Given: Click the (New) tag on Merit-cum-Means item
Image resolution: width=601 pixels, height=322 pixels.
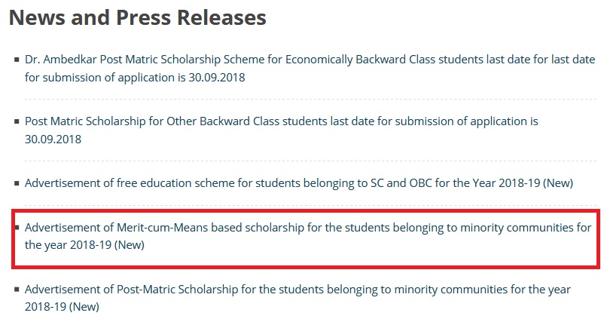Looking at the screenshot, I should click(x=129, y=245).
